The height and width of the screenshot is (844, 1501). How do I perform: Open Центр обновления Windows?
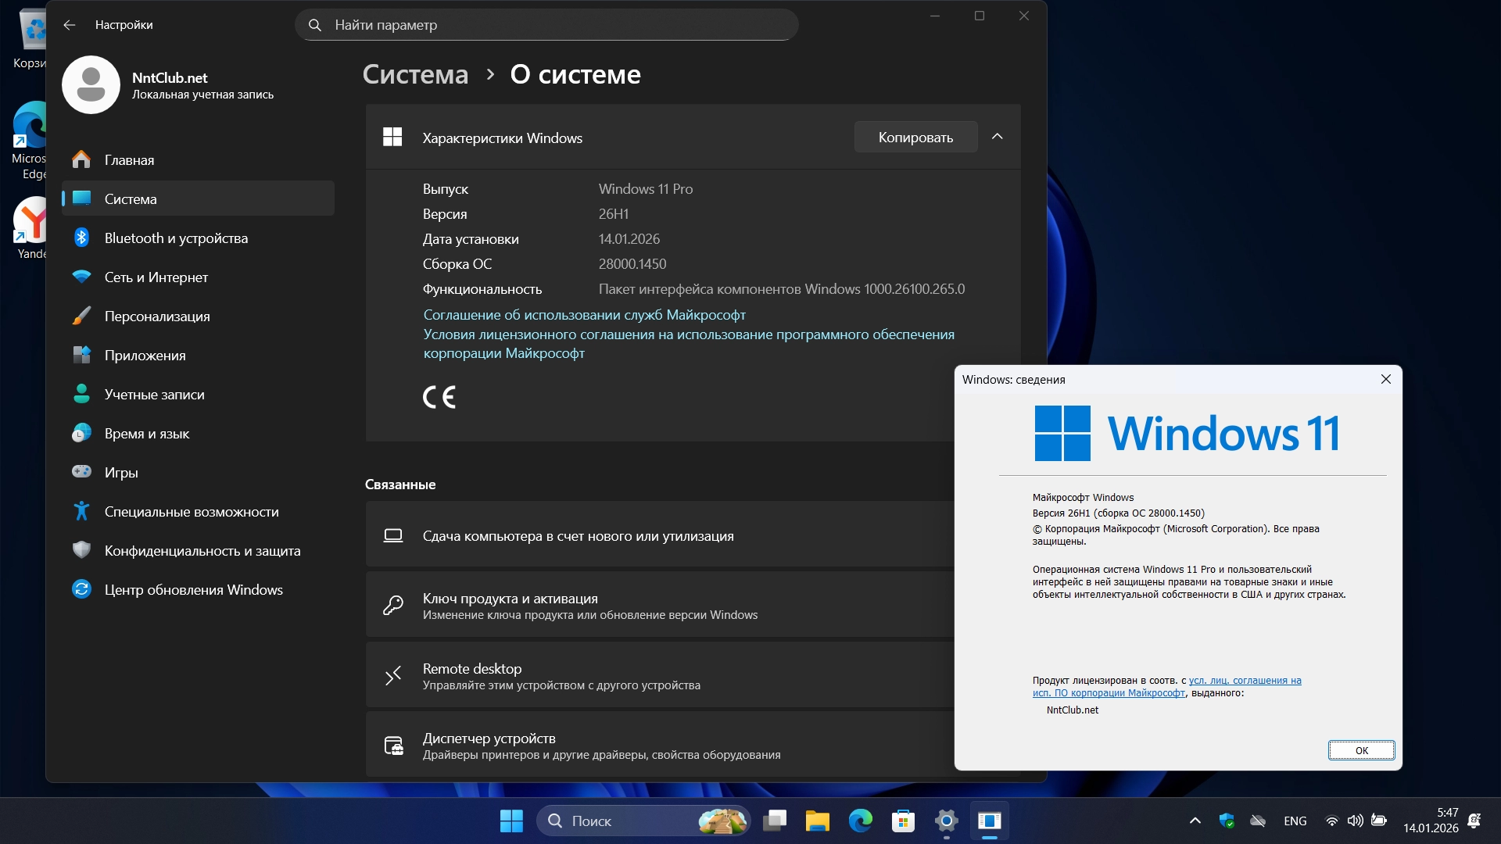[x=193, y=590]
